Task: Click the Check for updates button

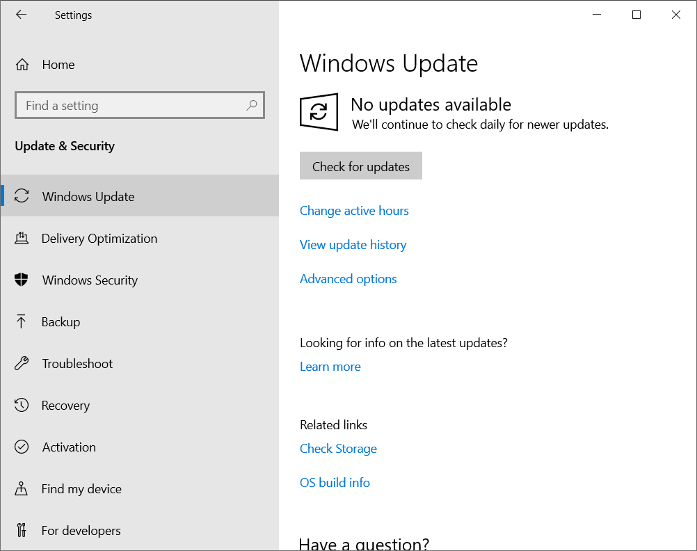Action: click(361, 166)
